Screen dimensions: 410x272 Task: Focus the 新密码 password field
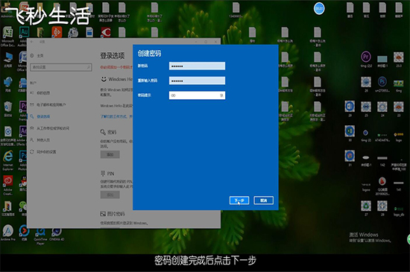coord(197,66)
